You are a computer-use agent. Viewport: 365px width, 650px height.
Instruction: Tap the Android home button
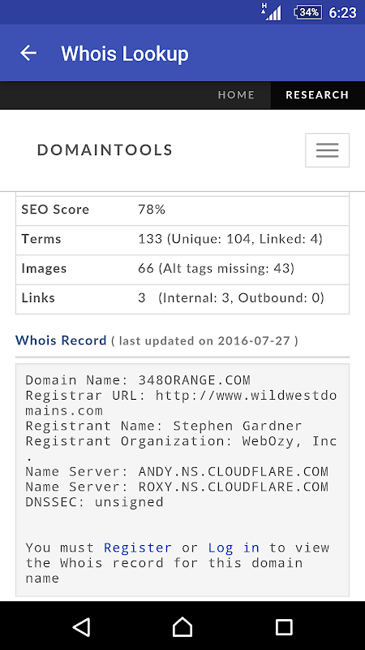[182, 626]
